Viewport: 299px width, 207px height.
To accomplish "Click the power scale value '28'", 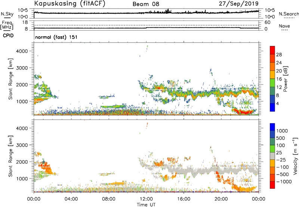I will [279, 55].
